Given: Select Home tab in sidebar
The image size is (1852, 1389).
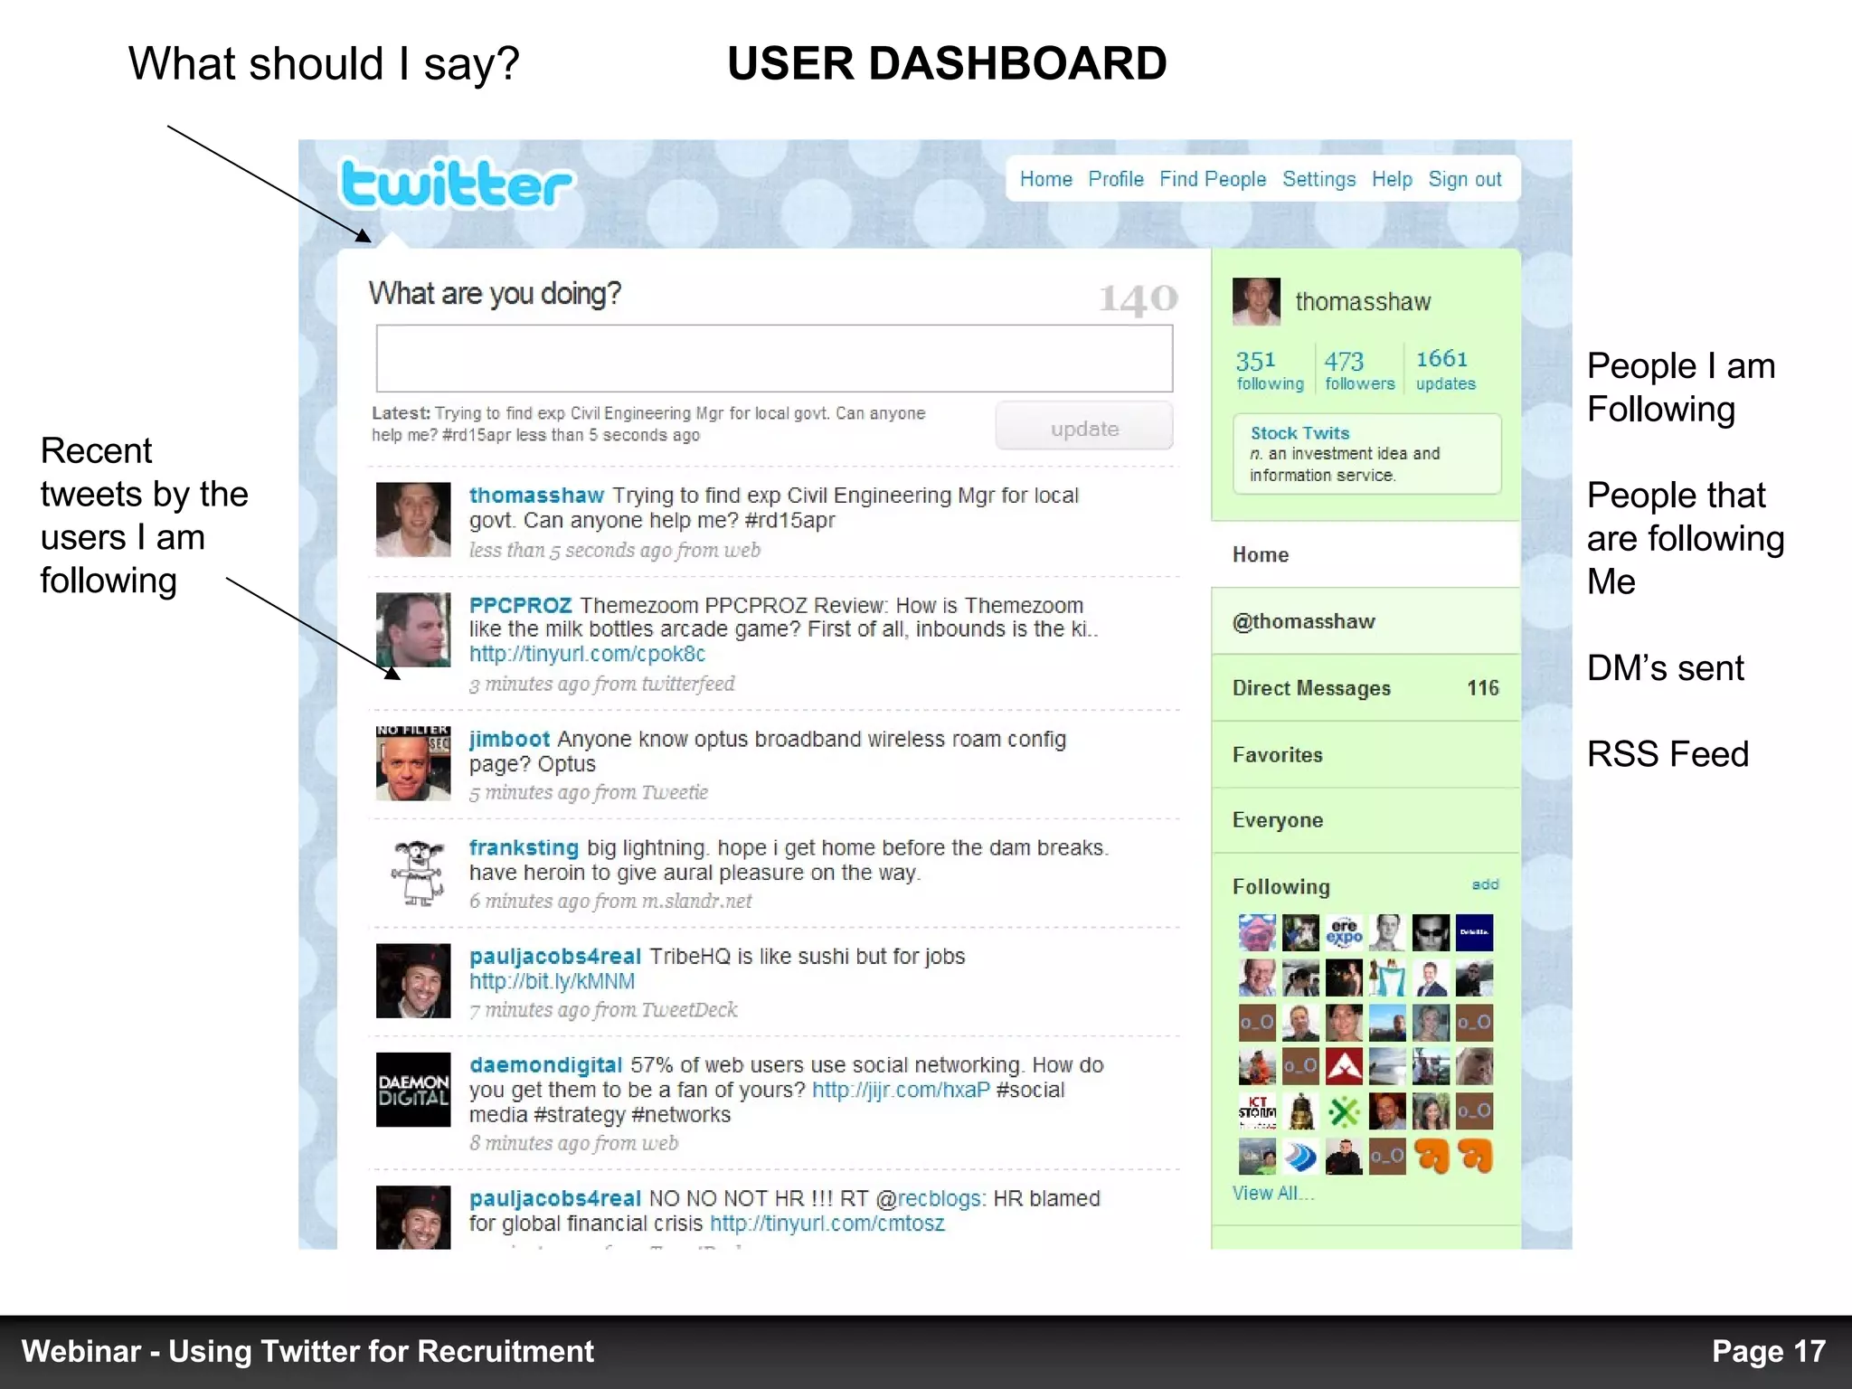Looking at the screenshot, I should (1365, 554).
